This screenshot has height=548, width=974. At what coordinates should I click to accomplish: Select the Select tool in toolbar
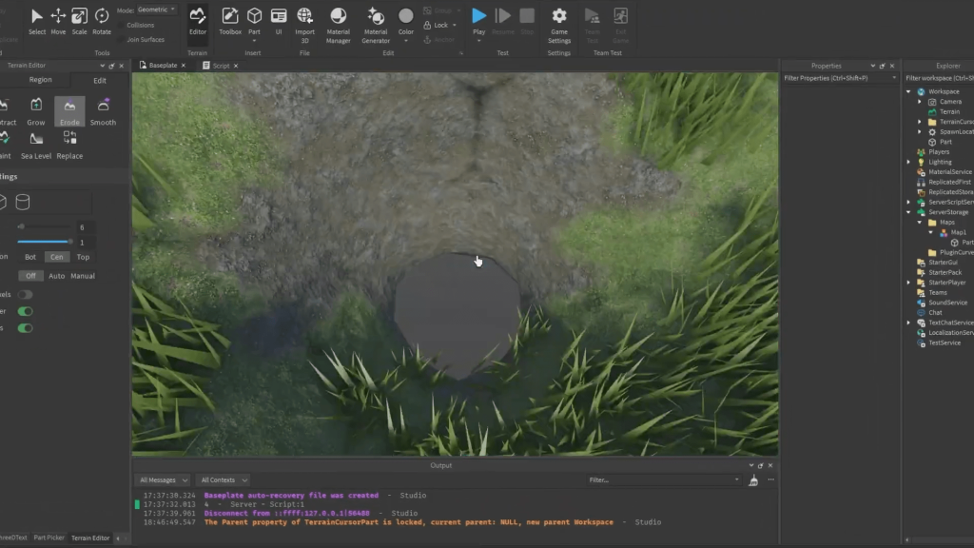click(x=37, y=21)
